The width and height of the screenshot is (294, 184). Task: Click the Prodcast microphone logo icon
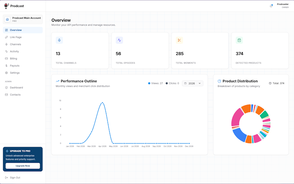pos(7,6)
